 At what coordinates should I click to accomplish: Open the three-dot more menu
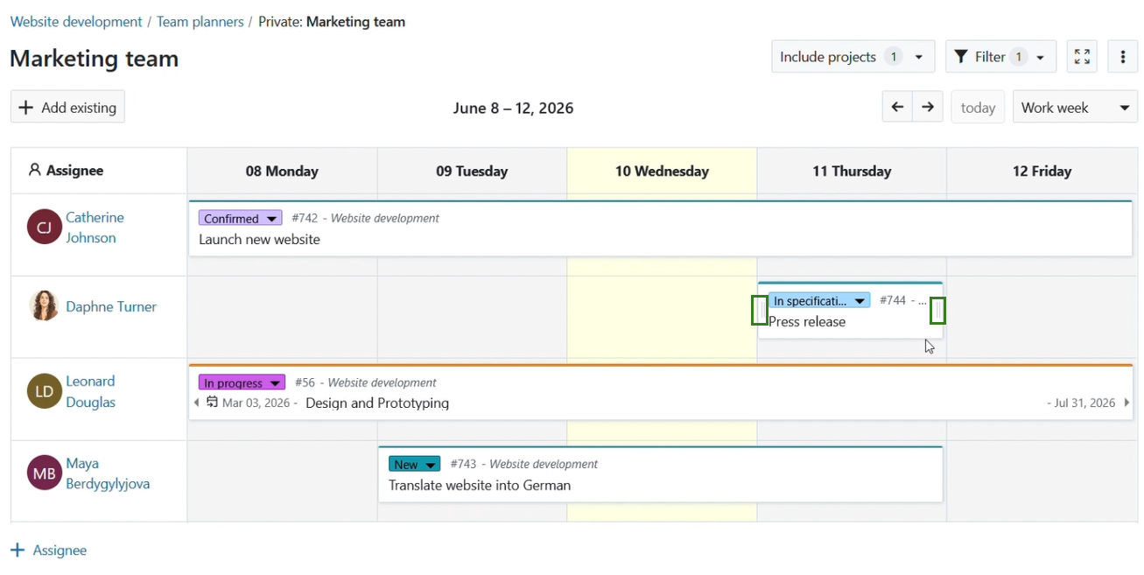pos(1123,57)
